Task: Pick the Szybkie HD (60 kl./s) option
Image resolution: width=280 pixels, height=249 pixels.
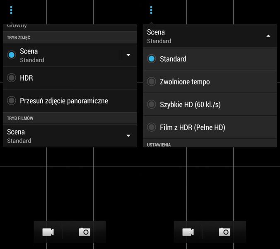Action: pos(152,105)
